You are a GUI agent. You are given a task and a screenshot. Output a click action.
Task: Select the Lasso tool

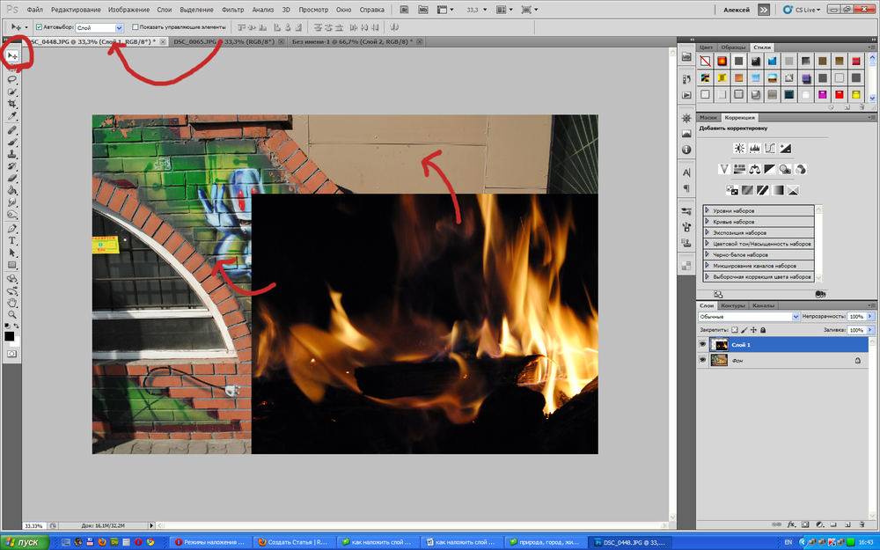[x=12, y=79]
